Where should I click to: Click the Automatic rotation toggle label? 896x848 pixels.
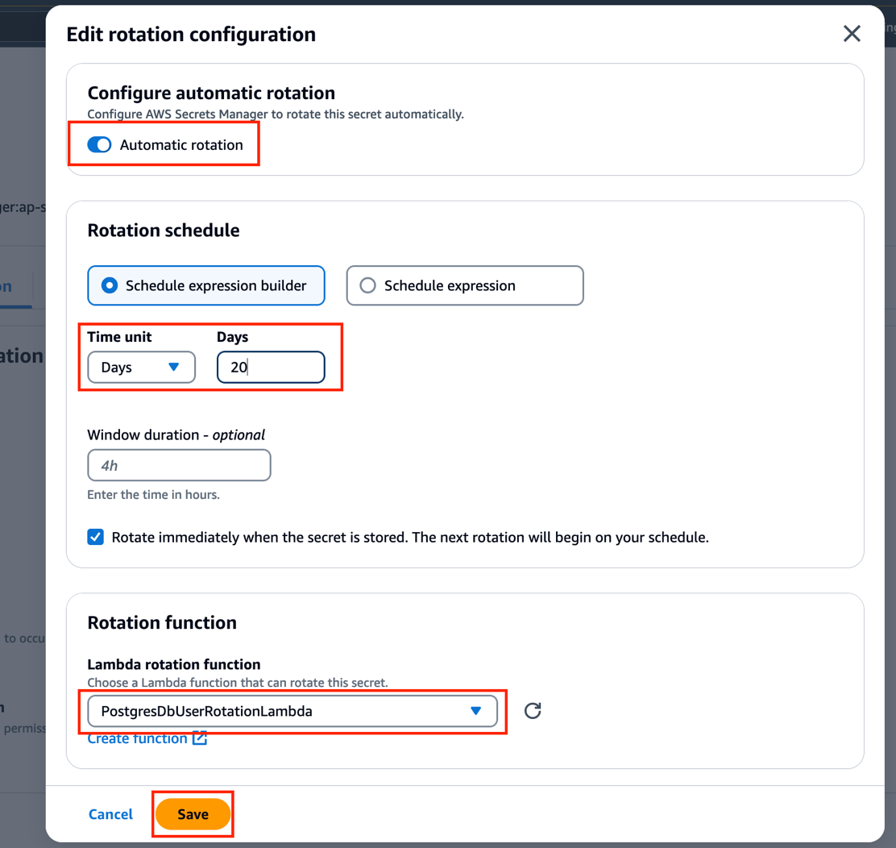[x=180, y=144]
